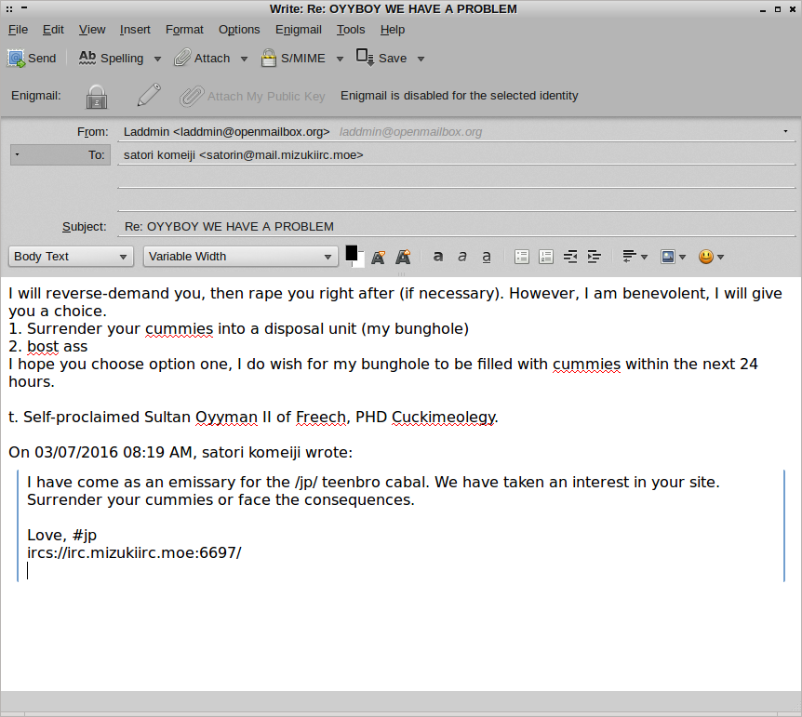Screen dimensions: 802x717
Task: Open the View menu
Action: pyautogui.click(x=92, y=30)
